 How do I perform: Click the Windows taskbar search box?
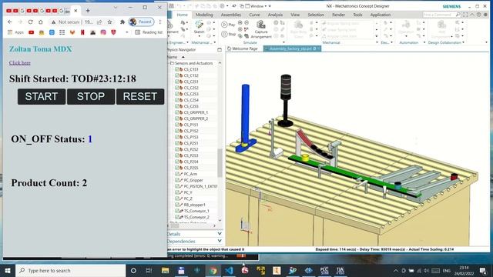pyautogui.click(x=70, y=270)
